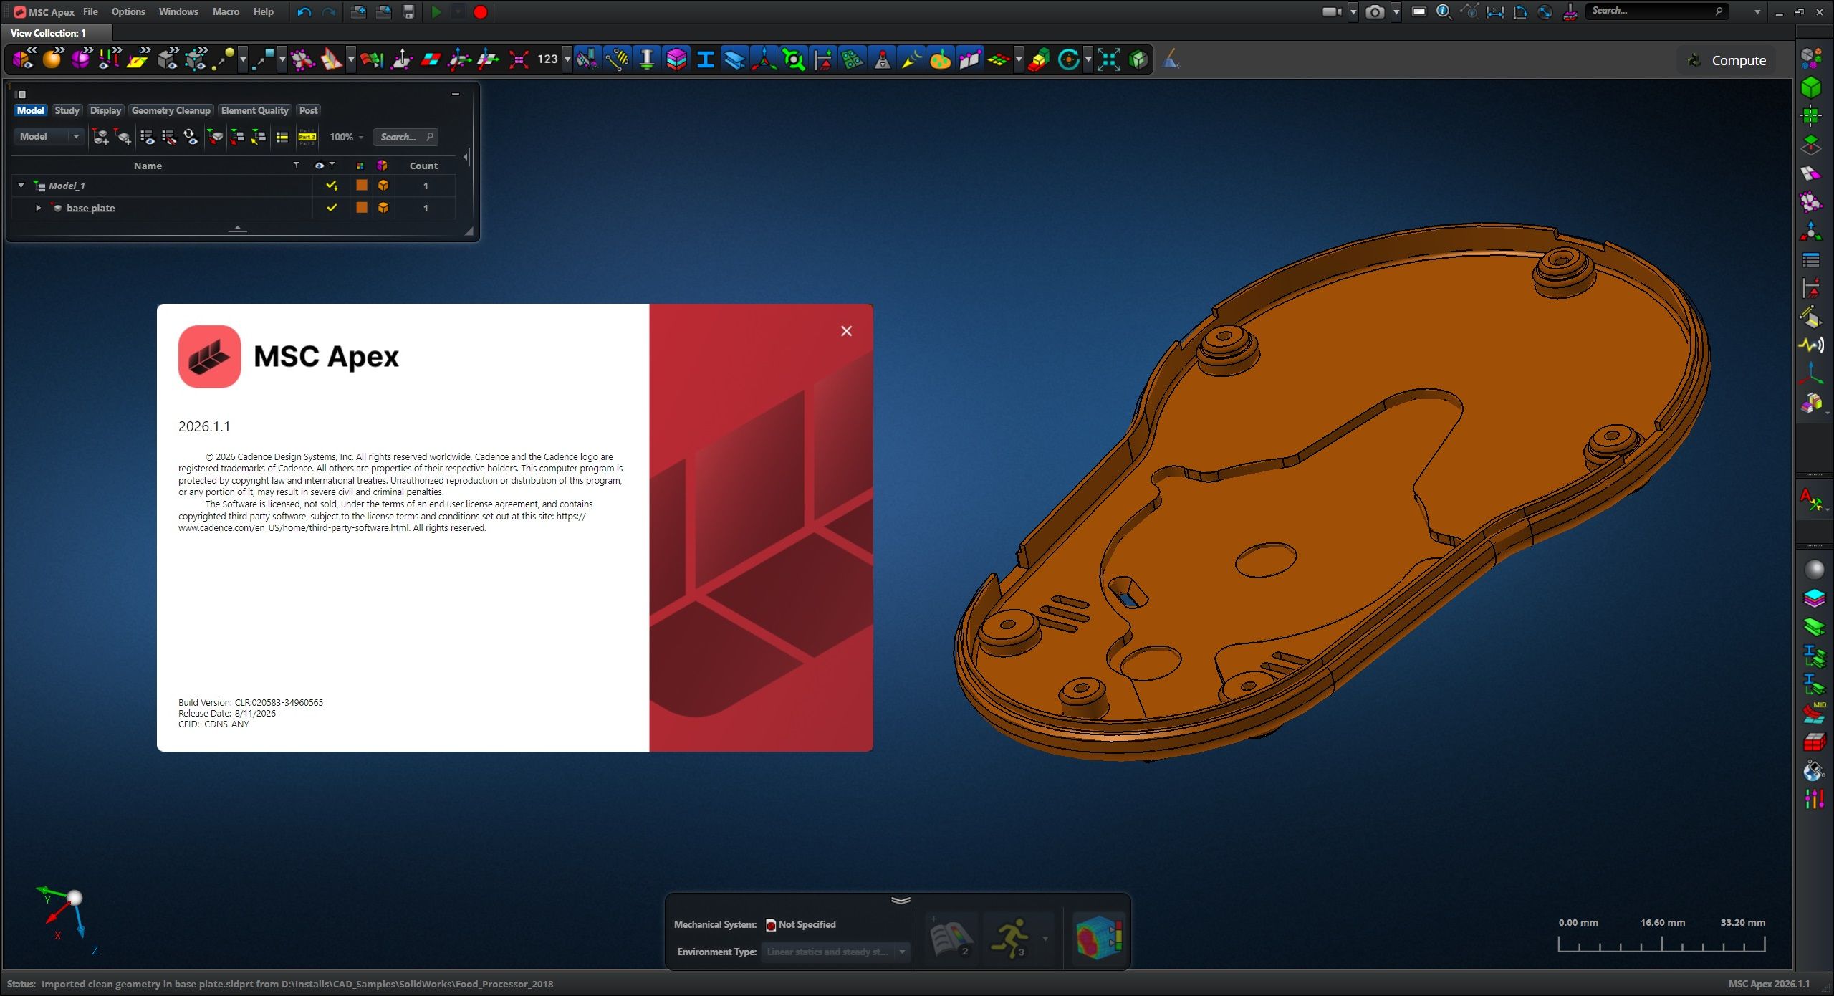The width and height of the screenshot is (1834, 996).
Task: Click the eye visibility column header
Action: (320, 166)
